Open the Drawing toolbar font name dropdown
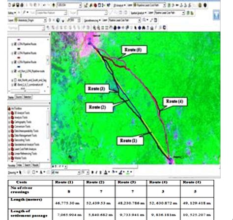This screenshot has width=233, height=220. coord(79,172)
